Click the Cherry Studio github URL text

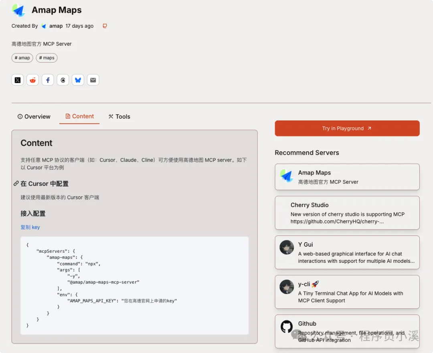(337, 221)
